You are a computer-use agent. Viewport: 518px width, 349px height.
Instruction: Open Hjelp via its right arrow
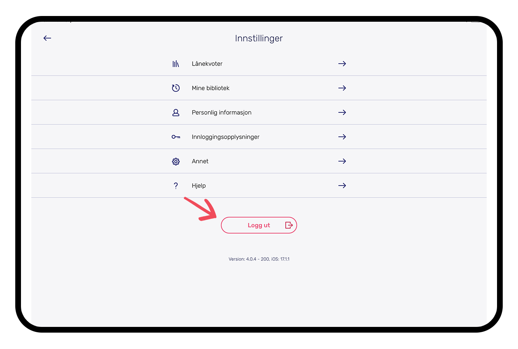342,186
